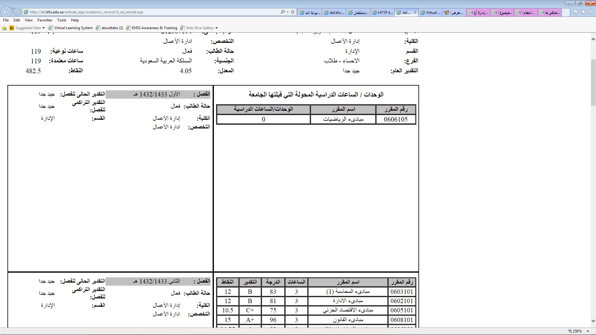Screen dimensions: 596x335
Task: Switch to the pink ملتقى ط... tab
Action: coord(550,13)
